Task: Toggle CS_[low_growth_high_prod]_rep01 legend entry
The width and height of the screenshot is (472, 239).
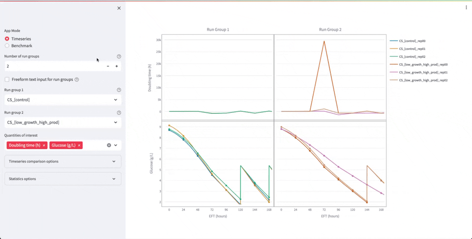Action: (419, 73)
